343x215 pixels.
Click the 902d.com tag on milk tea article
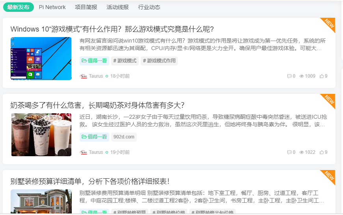pyautogui.click(x=124, y=137)
